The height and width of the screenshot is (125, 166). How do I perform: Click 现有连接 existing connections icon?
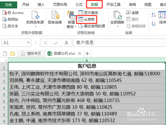[55, 17]
